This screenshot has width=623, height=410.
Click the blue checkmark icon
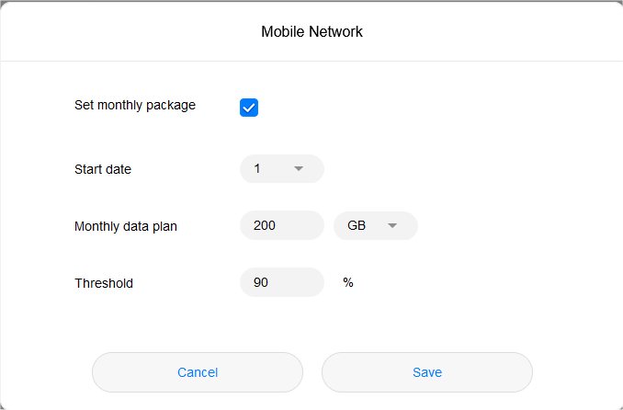pyautogui.click(x=249, y=108)
